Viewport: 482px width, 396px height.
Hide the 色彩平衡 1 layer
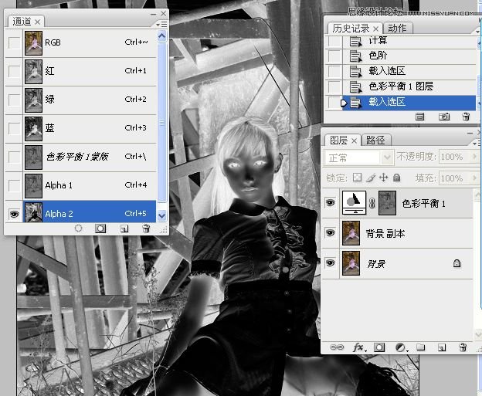tap(331, 203)
